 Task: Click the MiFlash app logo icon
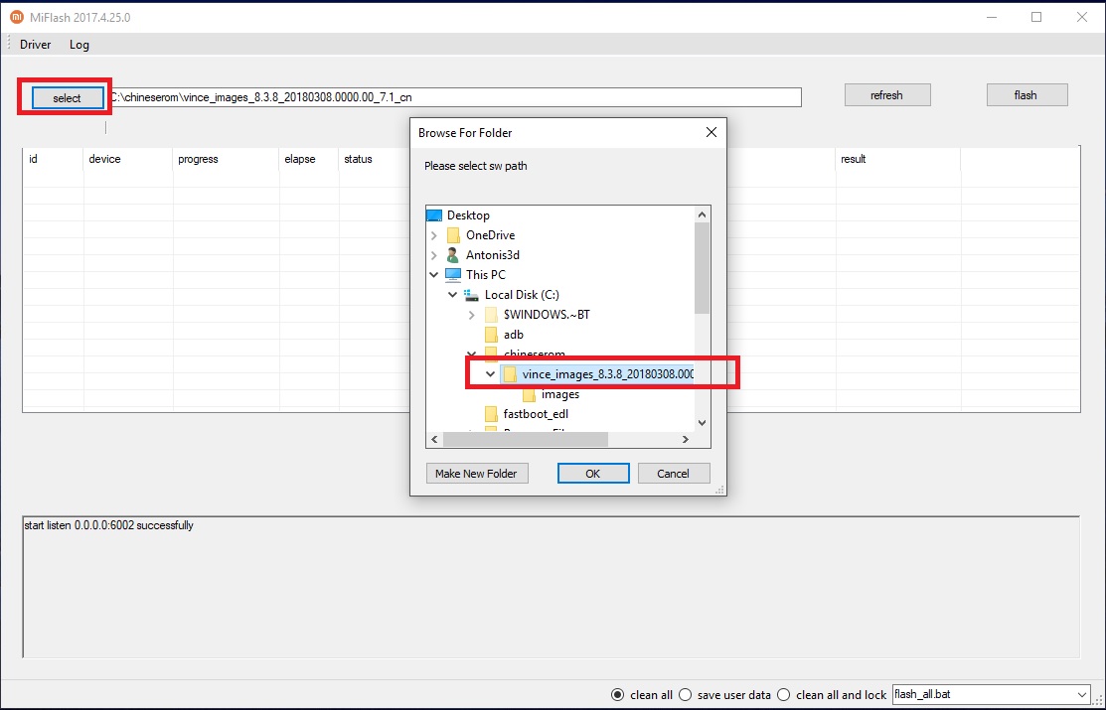(16, 17)
